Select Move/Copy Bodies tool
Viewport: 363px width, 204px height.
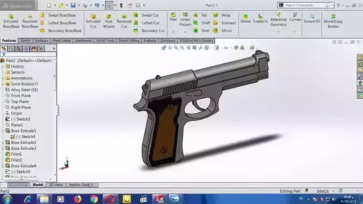click(333, 21)
